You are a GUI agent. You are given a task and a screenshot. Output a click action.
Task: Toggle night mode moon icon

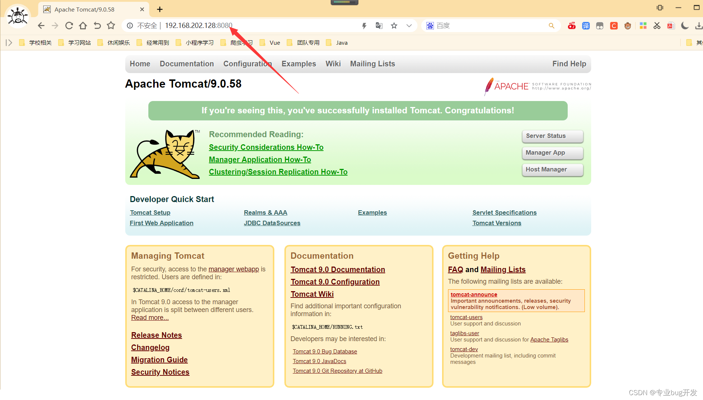click(685, 26)
